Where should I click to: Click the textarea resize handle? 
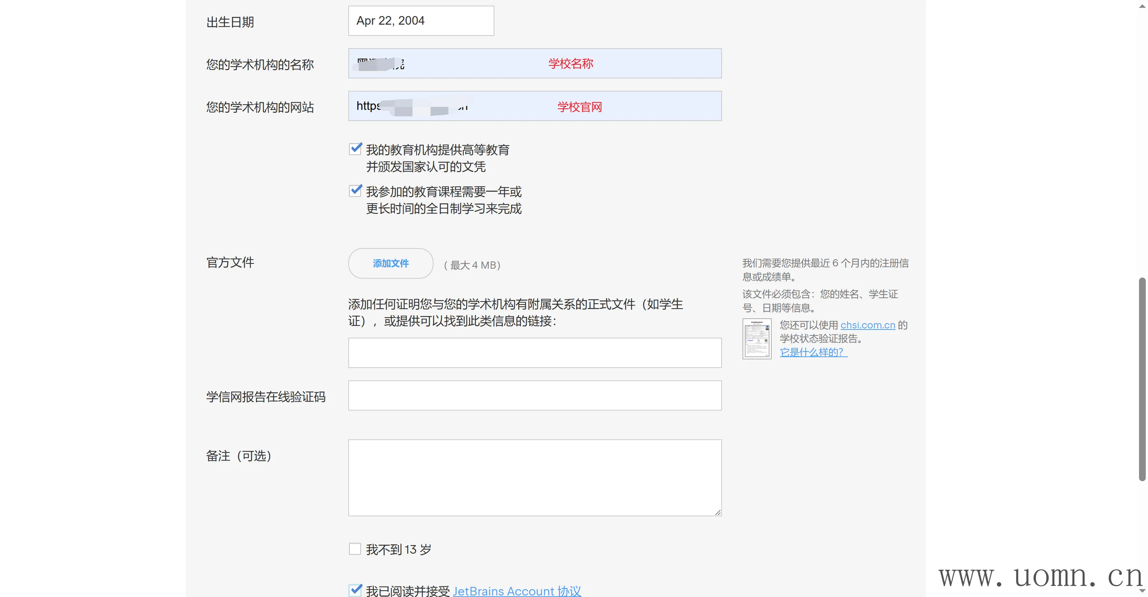[x=717, y=512]
